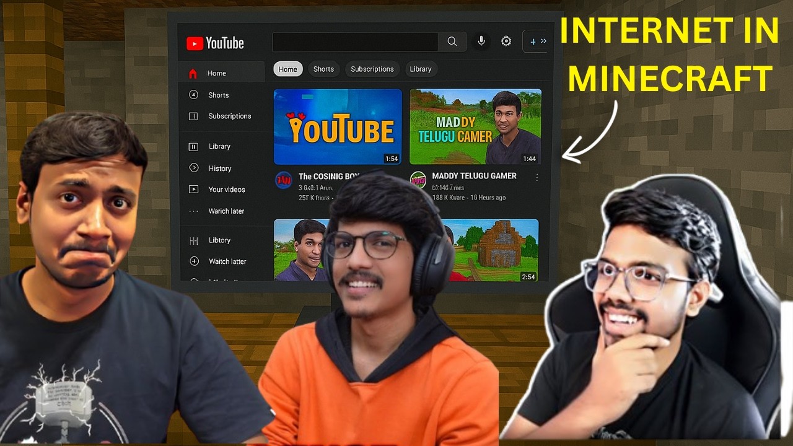Click the MADDY TELUGU GAMER channel avatar
793x446 pixels.
pyautogui.click(x=419, y=180)
